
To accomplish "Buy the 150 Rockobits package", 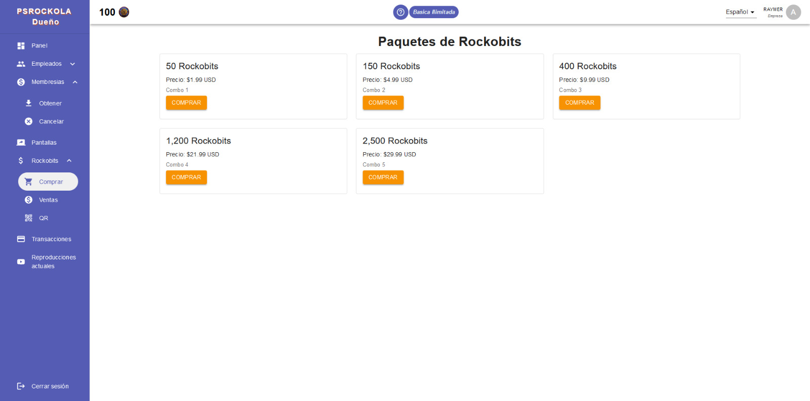I will click(x=383, y=103).
